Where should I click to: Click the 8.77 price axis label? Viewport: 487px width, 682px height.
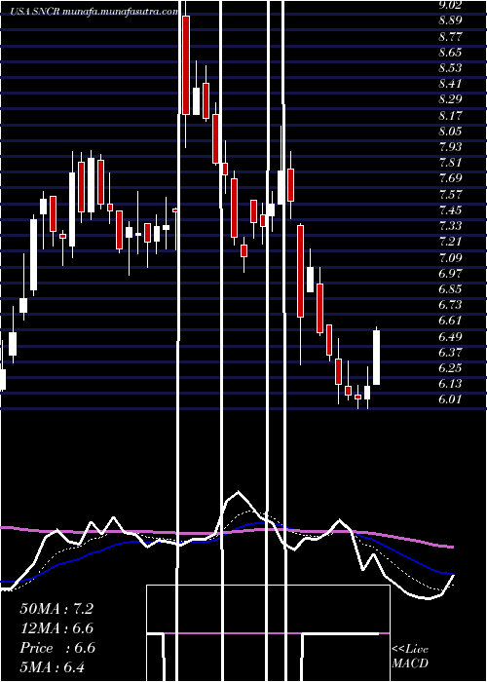[x=450, y=37]
